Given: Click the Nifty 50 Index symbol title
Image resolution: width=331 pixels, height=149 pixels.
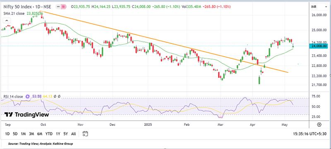Looking at the screenshot, I should (x=27, y=7).
